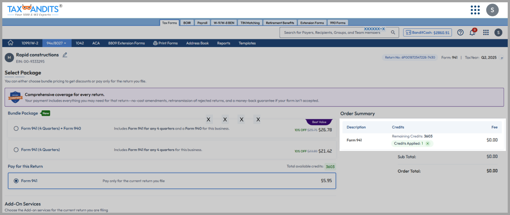Switch to the BOIR tab

pyautogui.click(x=187, y=23)
